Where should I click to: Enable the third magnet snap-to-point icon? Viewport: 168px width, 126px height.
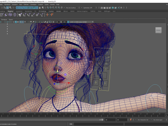[x=53, y=8]
